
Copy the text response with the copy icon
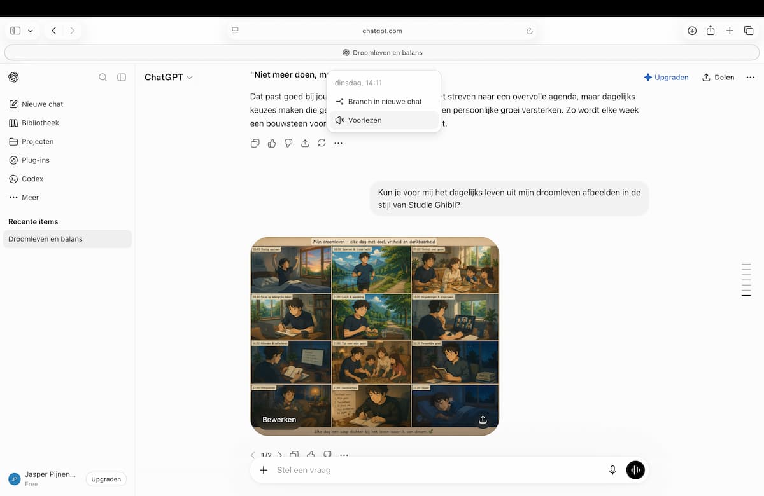255,144
